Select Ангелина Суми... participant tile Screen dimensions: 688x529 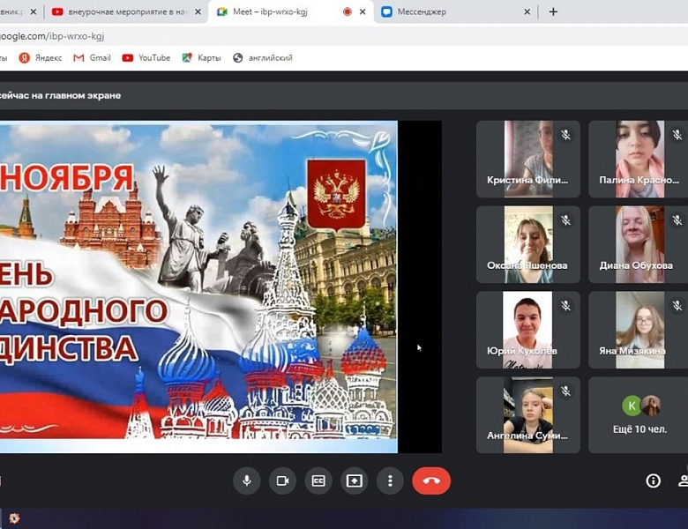[527, 415]
